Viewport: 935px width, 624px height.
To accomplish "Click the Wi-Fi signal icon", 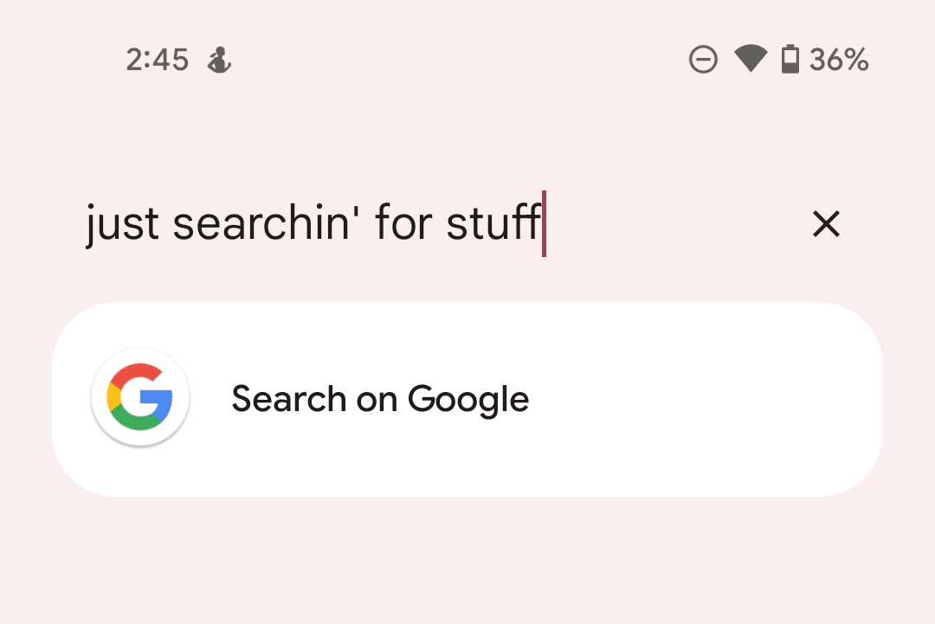I will (750, 59).
